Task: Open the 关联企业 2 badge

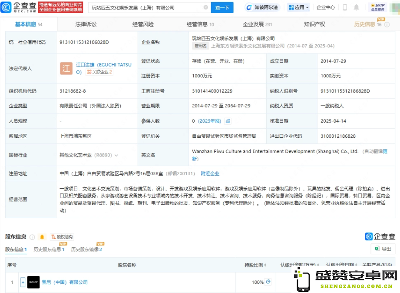Action: (99, 72)
